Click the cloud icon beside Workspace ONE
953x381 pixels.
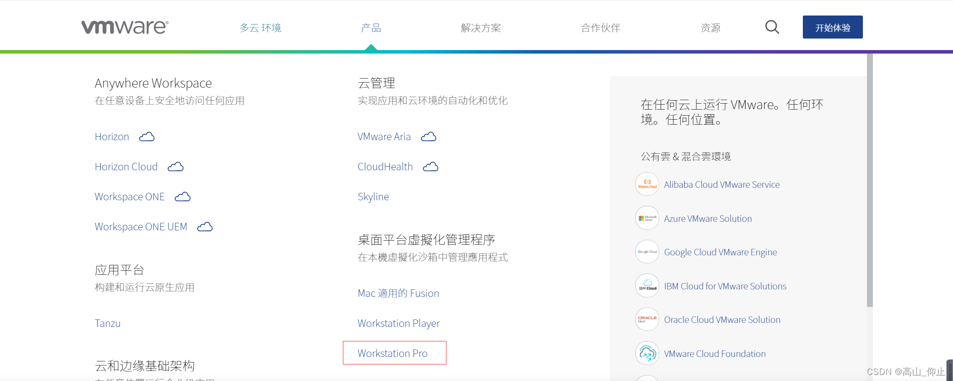tap(183, 197)
